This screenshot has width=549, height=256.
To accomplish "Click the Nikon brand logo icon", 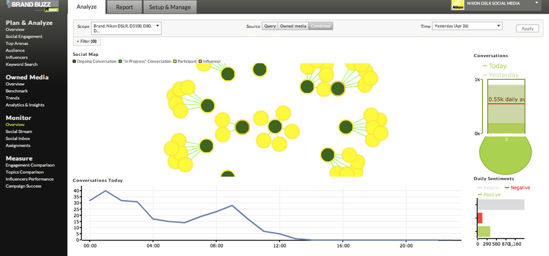I will [x=457, y=5].
